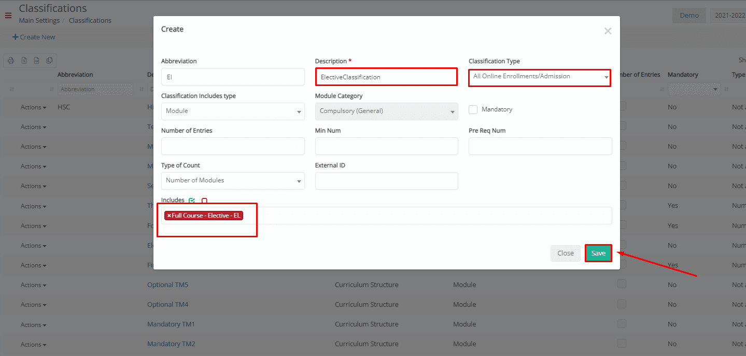Click the Min Num input field

coord(386,146)
